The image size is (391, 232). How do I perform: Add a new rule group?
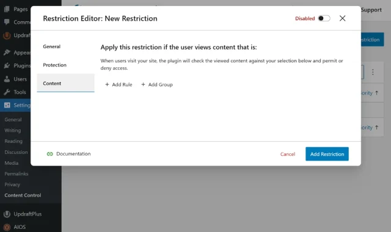coord(157,84)
